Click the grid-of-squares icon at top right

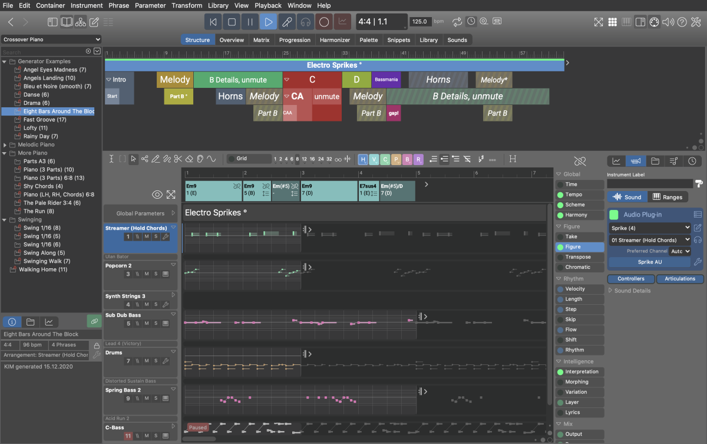(613, 22)
